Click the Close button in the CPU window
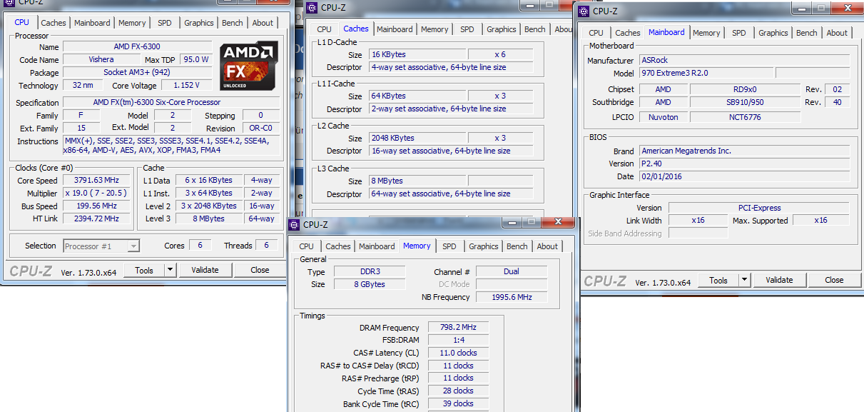Image resolution: width=864 pixels, height=412 pixels. pos(260,270)
